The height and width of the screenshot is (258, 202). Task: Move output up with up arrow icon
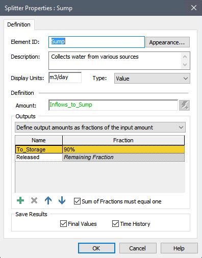click(48, 200)
